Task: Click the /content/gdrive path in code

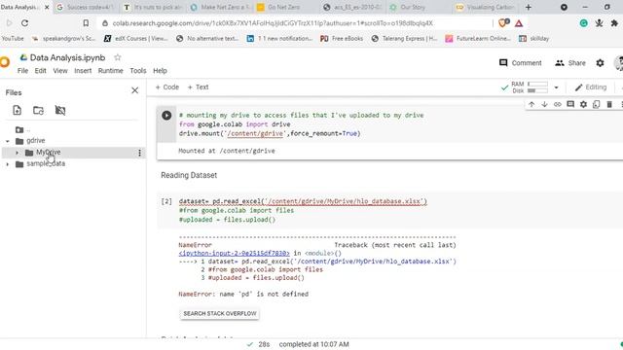Action: [255, 133]
